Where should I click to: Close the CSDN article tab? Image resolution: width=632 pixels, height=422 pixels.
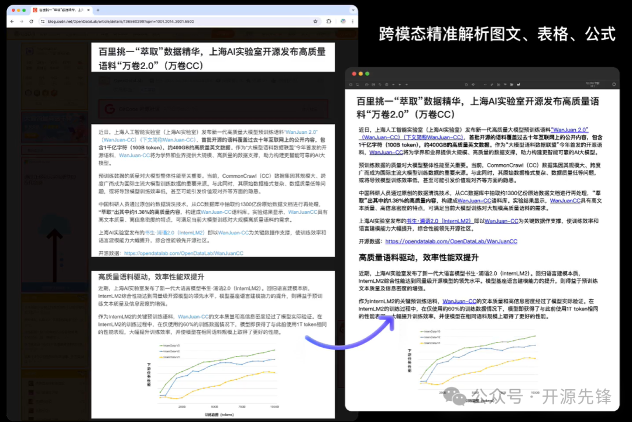click(89, 10)
